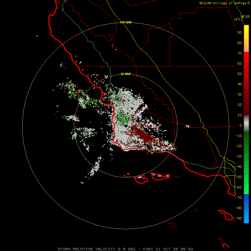Click the '-20' label on the velocity legend
The image size is (251, 251).
tap(238, 146)
